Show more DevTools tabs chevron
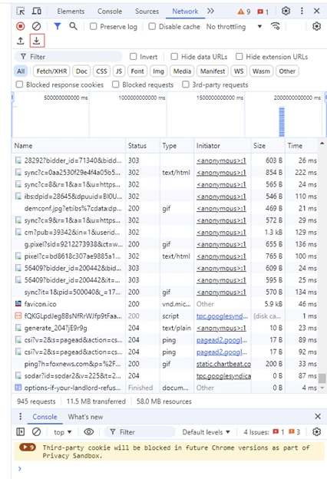The width and height of the screenshot is (327, 479). pos(210,12)
